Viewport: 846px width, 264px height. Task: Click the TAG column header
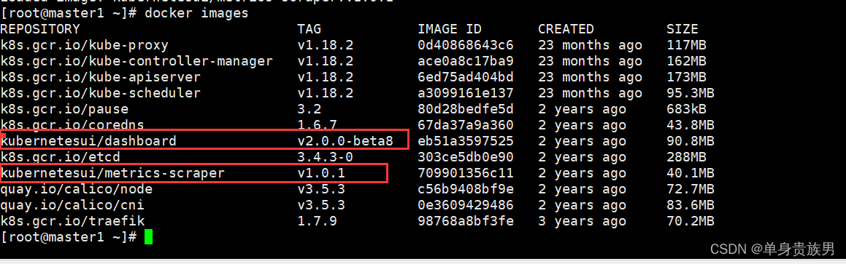309,29
